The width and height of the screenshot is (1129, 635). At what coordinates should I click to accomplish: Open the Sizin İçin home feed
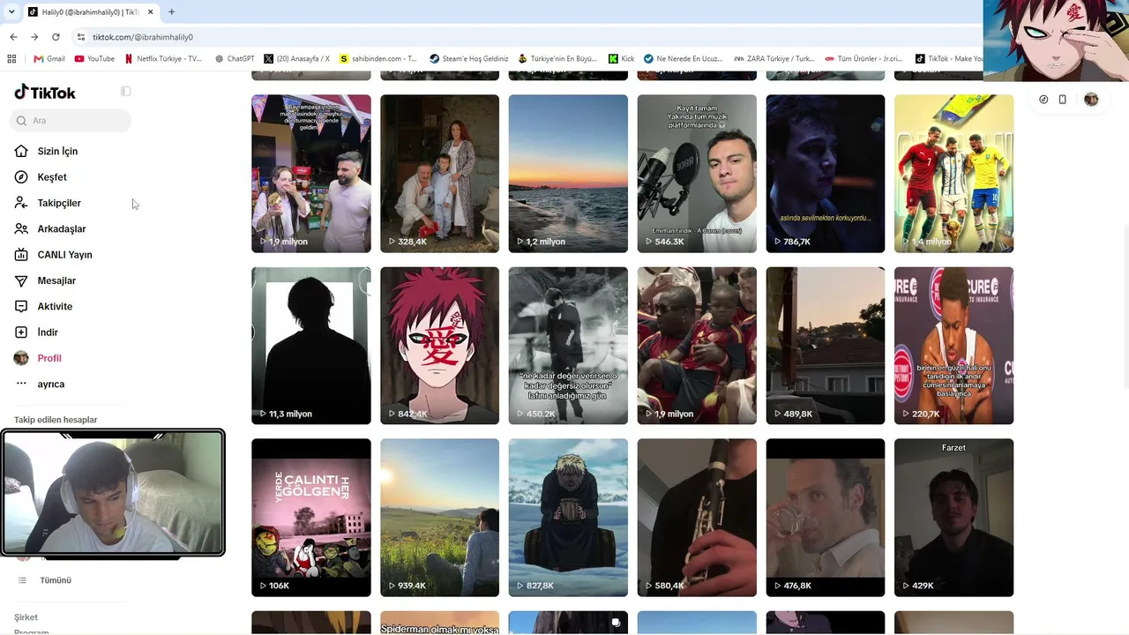click(57, 151)
